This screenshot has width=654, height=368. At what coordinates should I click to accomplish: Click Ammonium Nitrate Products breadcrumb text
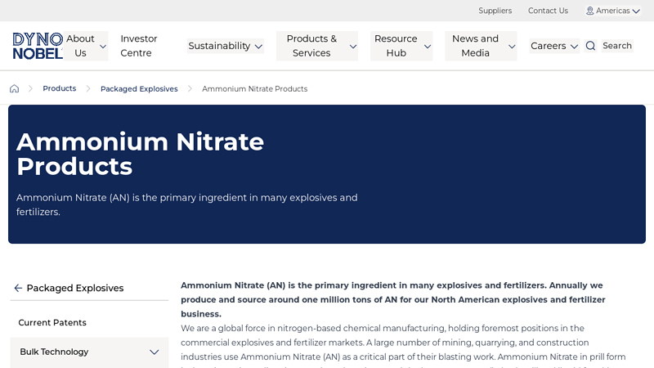click(255, 89)
